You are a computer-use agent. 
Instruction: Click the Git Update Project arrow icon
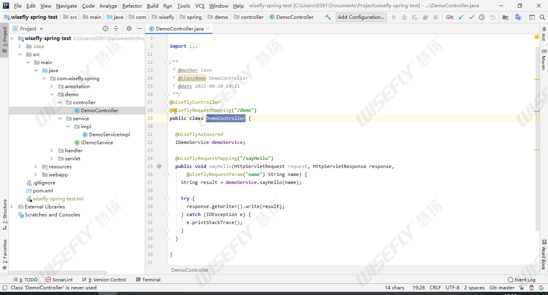click(x=461, y=17)
